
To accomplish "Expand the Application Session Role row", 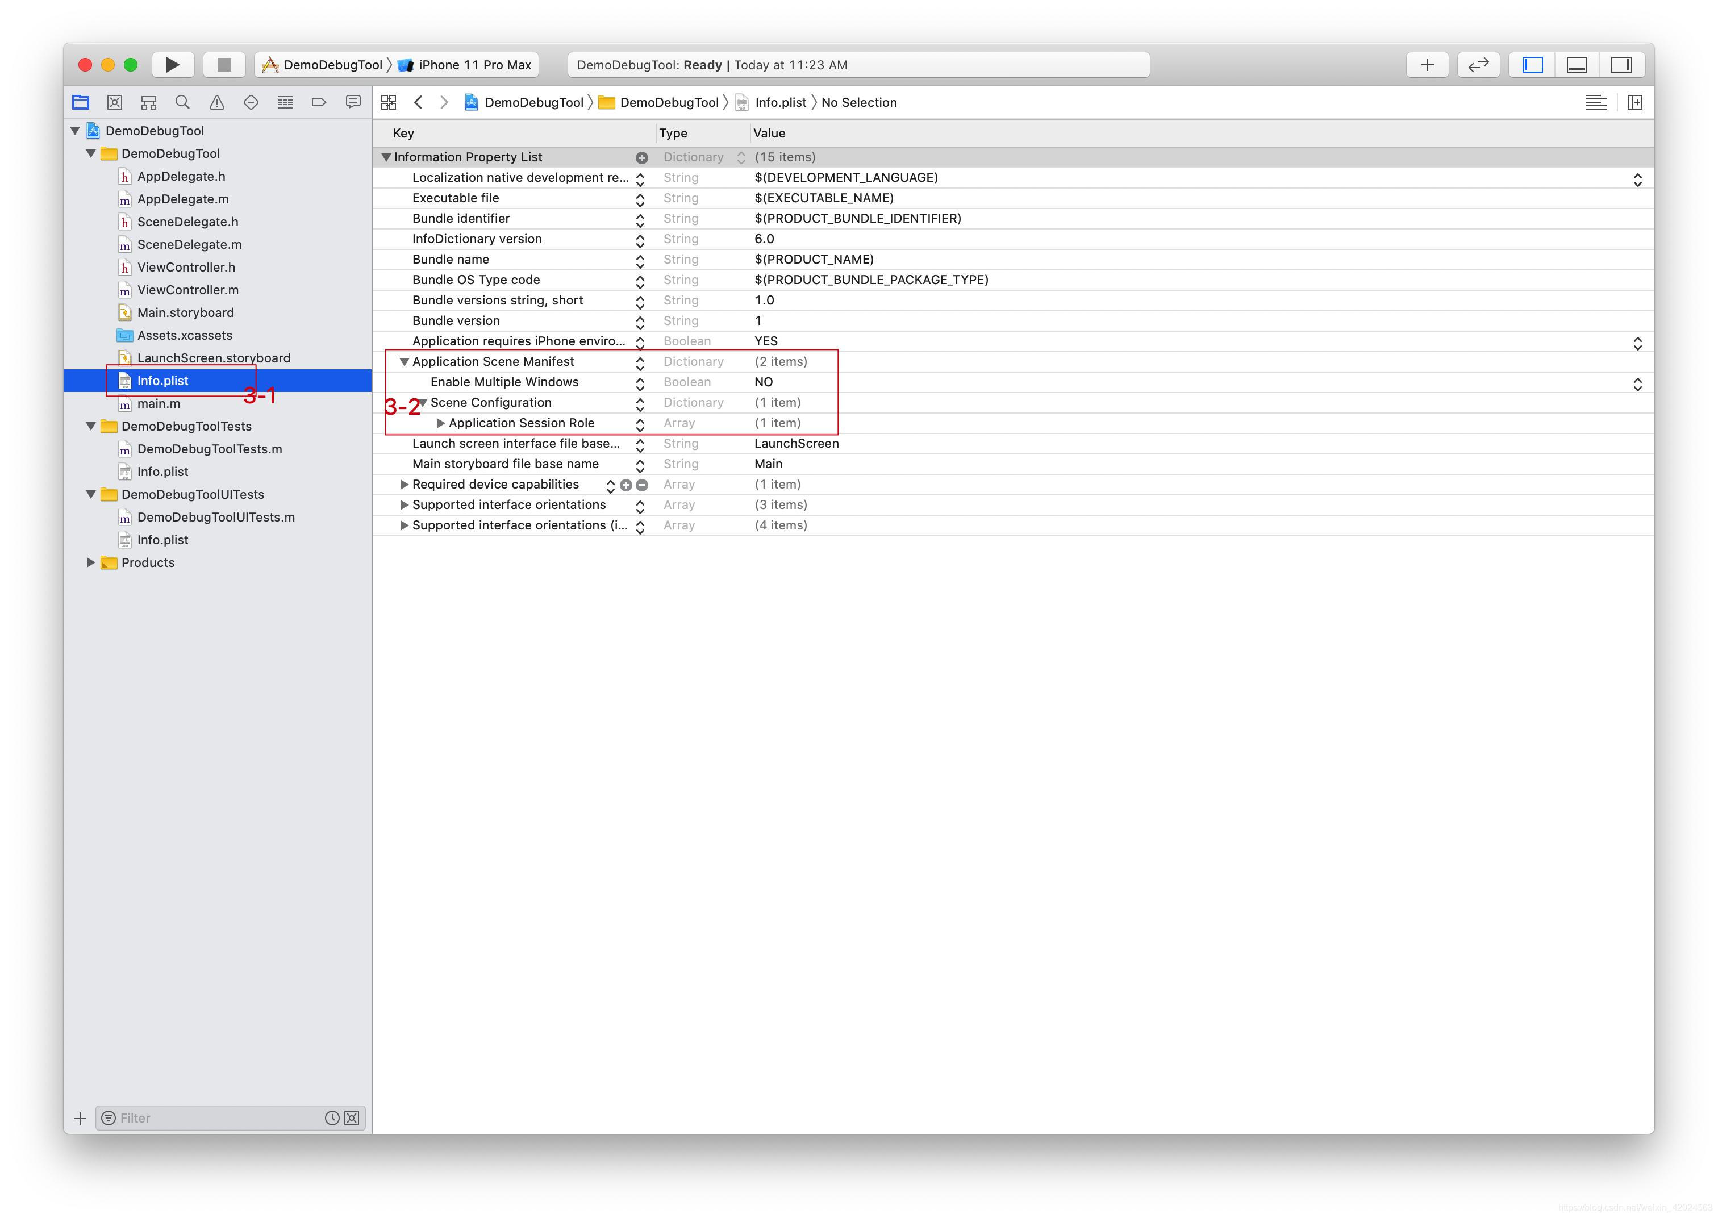I will pyautogui.click(x=440, y=423).
